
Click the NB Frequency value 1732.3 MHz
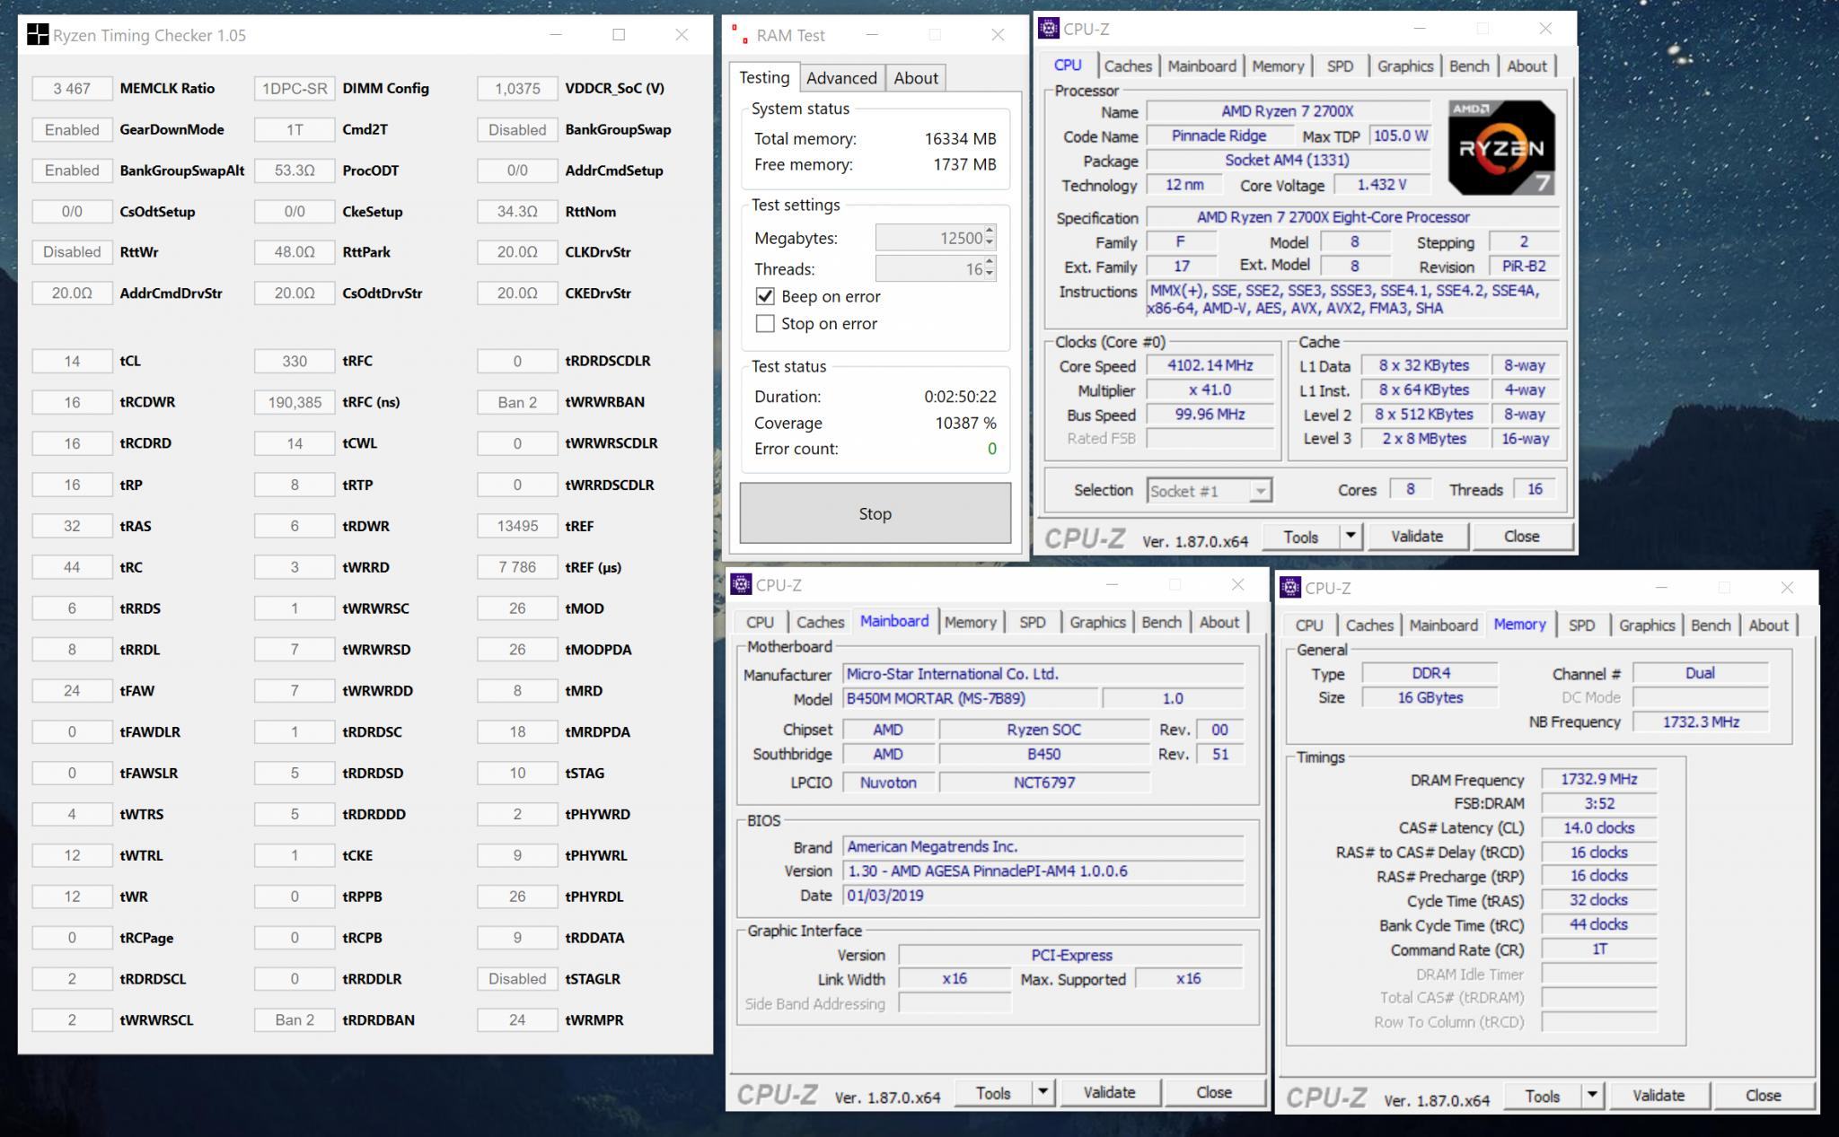(x=1700, y=722)
